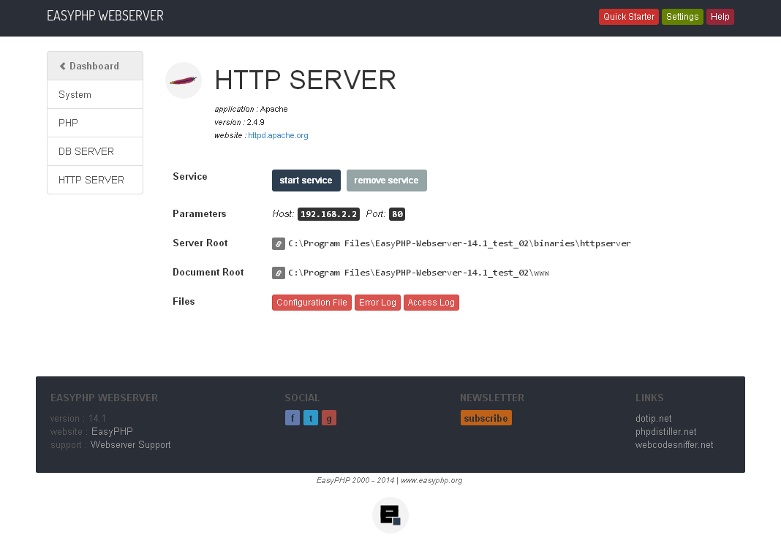Click the Document Root www path text
781x543 pixels.
[x=418, y=273]
